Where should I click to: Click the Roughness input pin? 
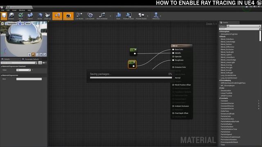click(173, 60)
